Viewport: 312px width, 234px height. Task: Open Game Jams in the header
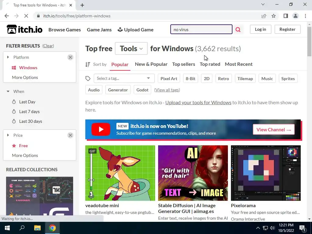point(99,30)
